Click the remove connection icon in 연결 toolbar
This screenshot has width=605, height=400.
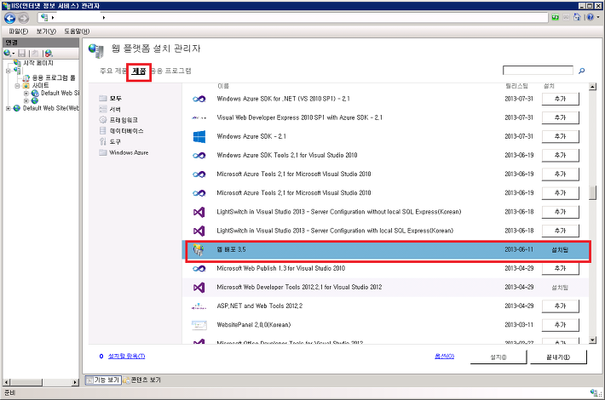pos(49,53)
